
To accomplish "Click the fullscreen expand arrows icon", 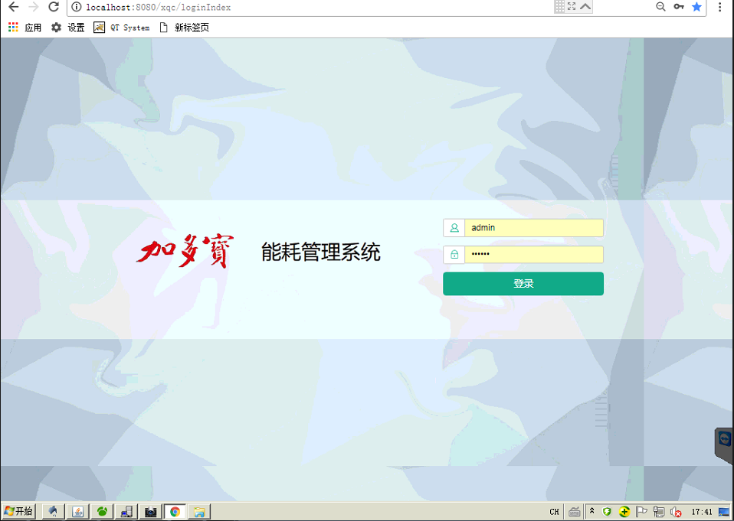I will click(572, 7).
